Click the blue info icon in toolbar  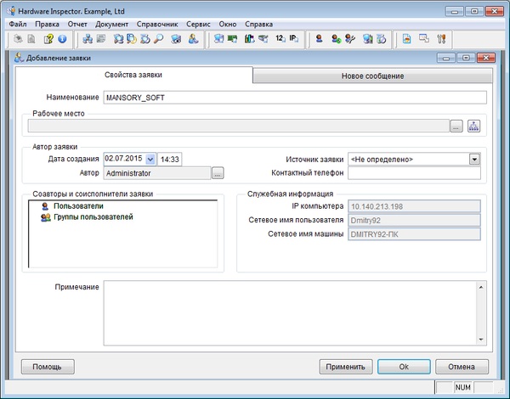tap(62, 39)
